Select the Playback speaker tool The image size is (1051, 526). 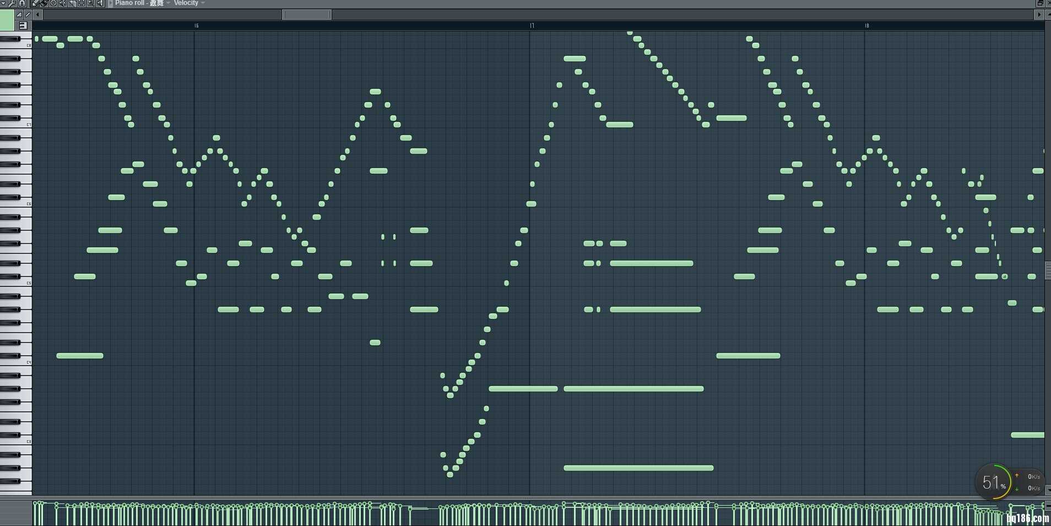(100, 3)
